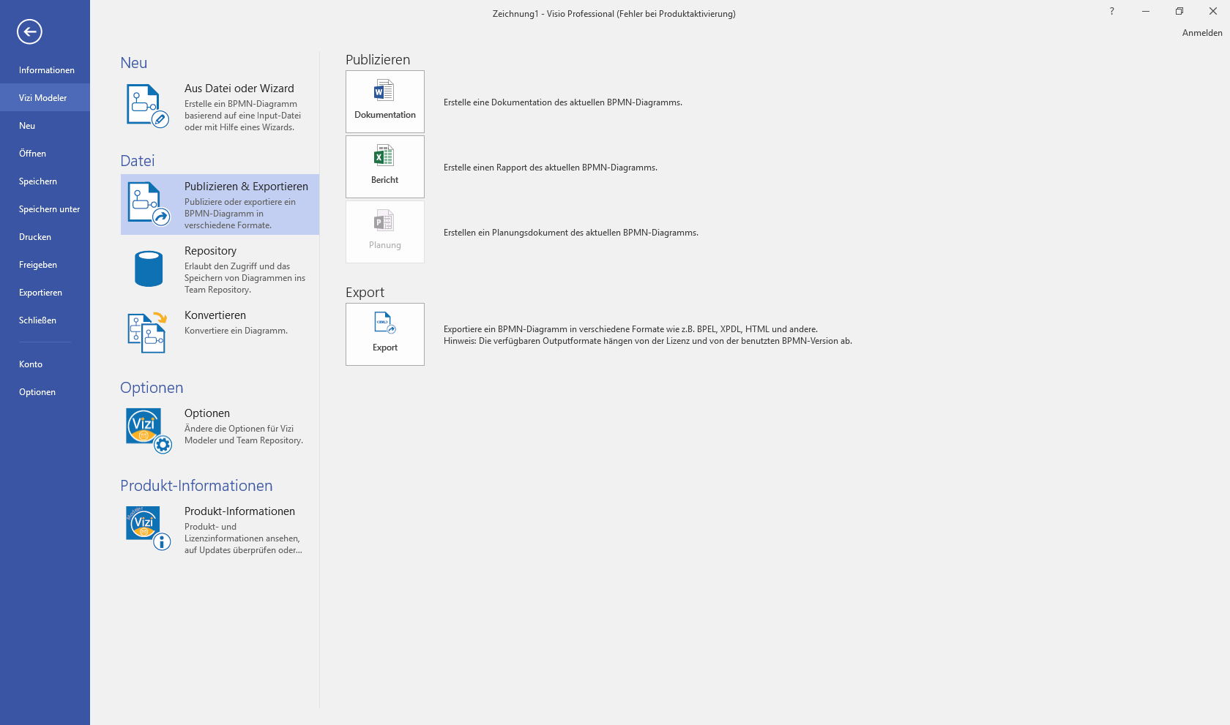Click the Dokumentation button label
Screen dimensions: 1230x725
click(385, 115)
